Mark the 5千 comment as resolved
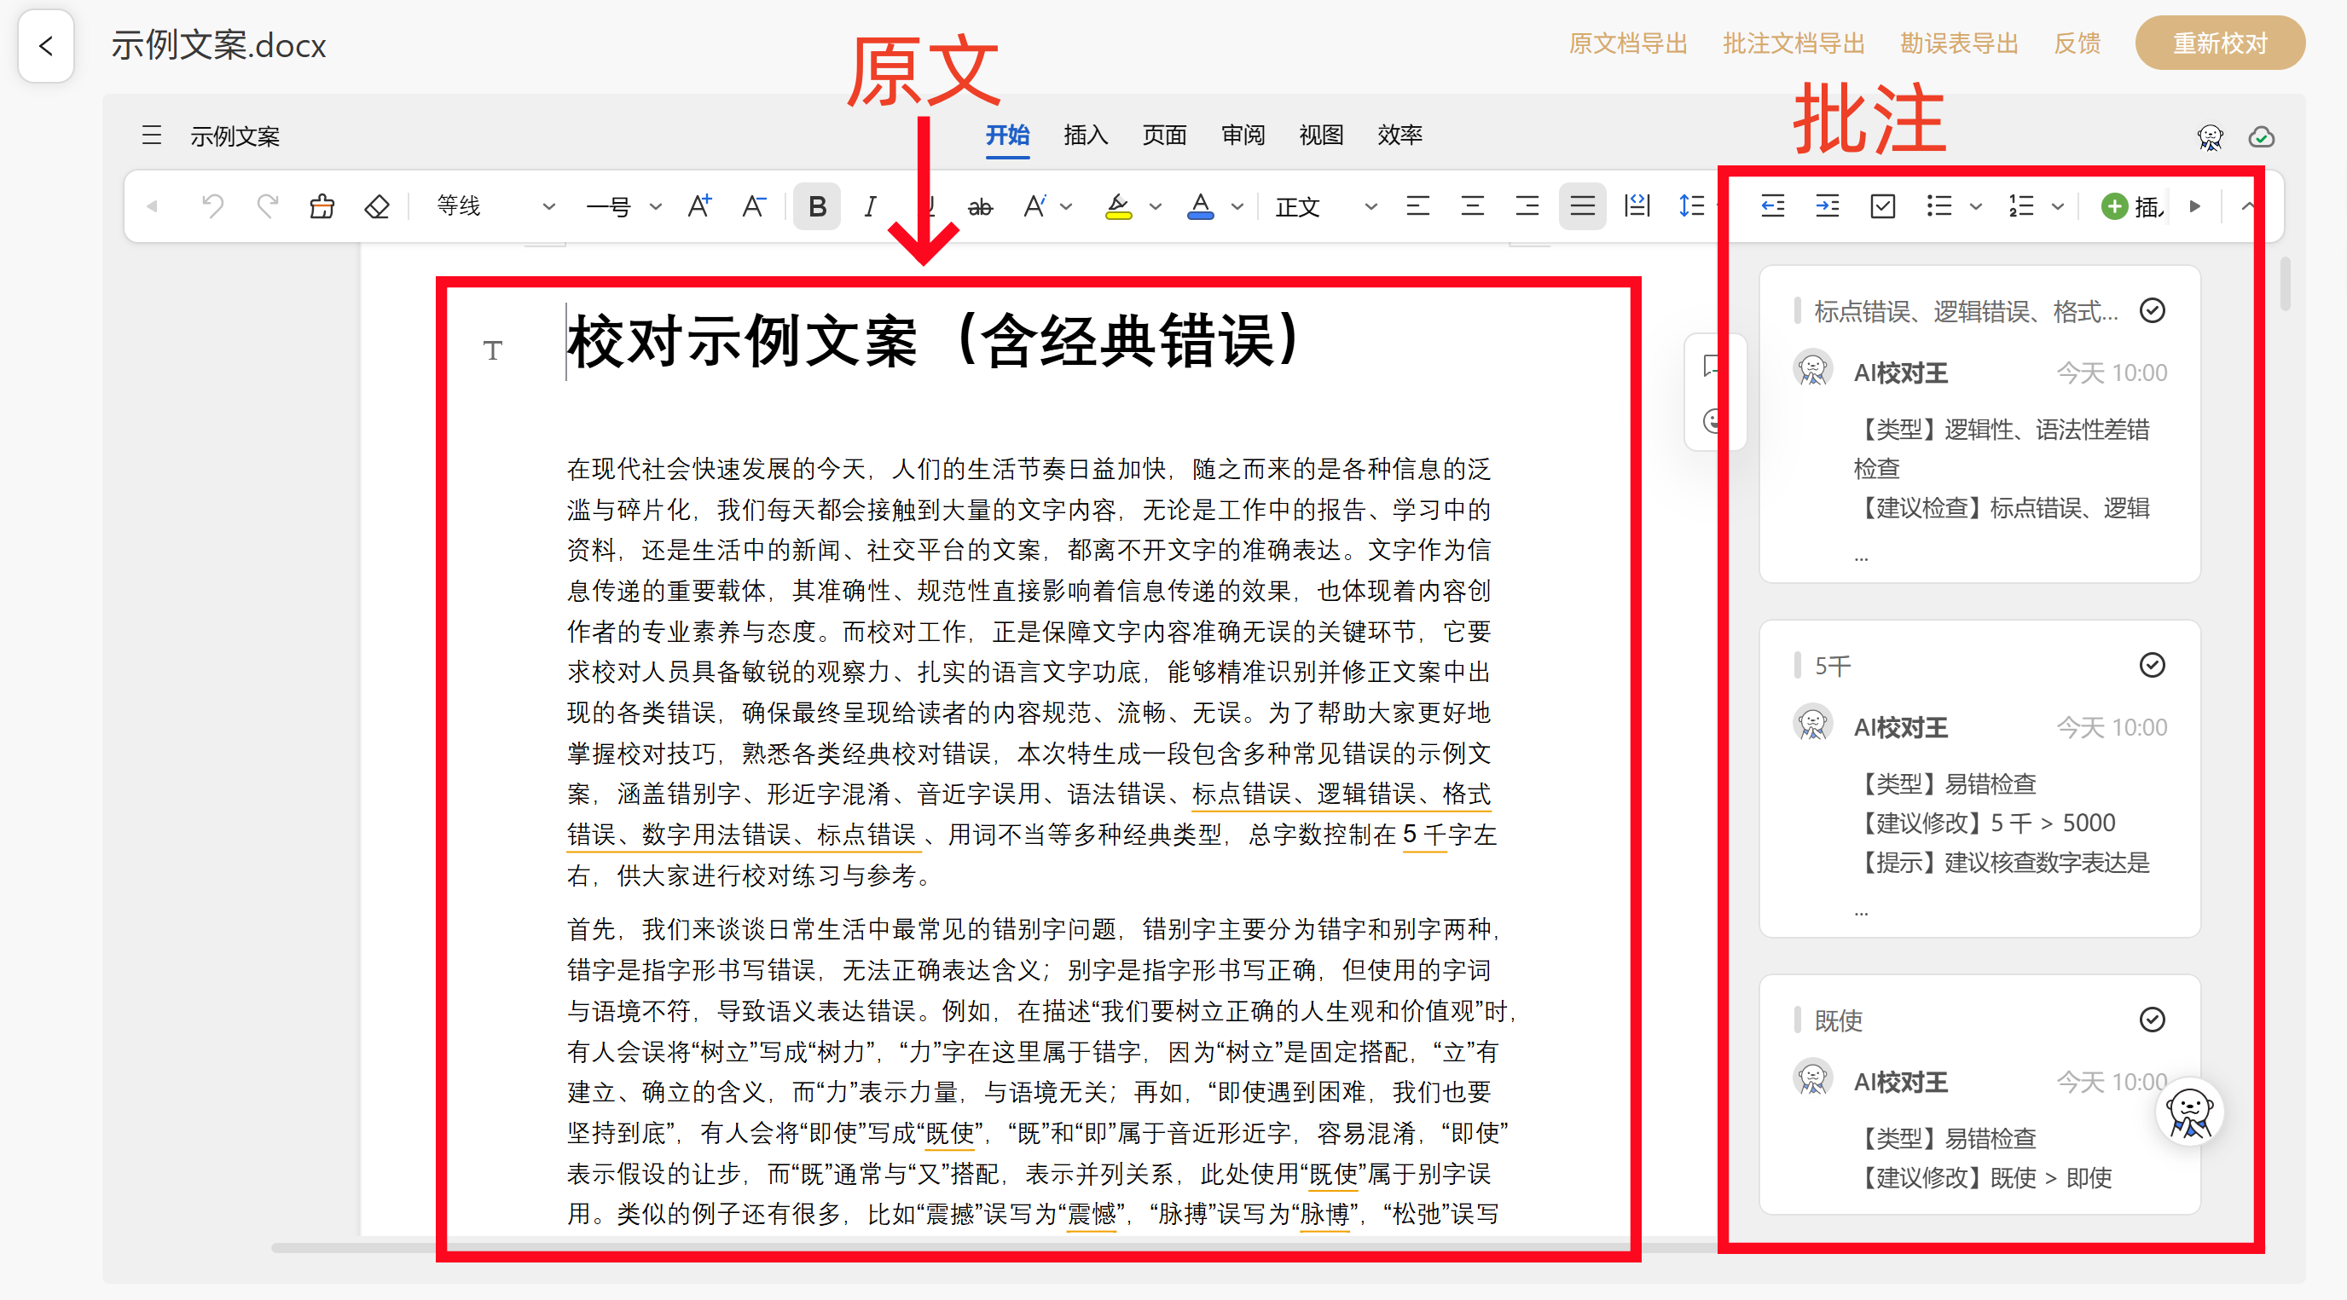2347x1300 pixels. pyautogui.click(x=2151, y=665)
